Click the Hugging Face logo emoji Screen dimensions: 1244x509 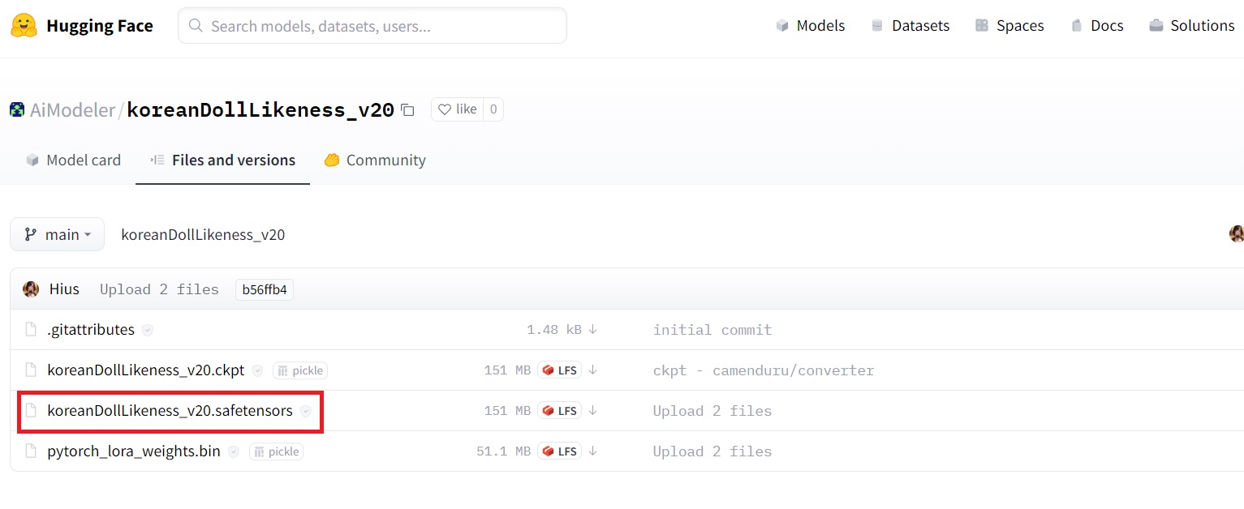point(24,25)
